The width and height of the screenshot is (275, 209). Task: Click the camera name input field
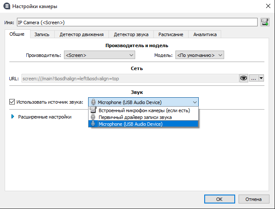pos(136,22)
